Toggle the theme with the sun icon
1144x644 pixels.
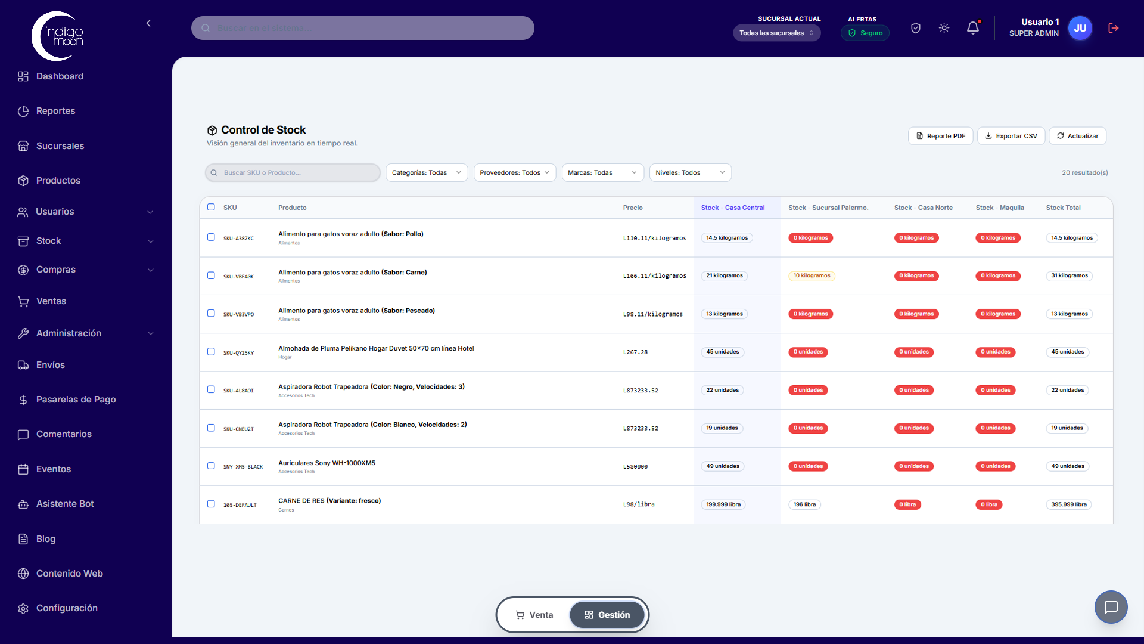click(x=944, y=27)
